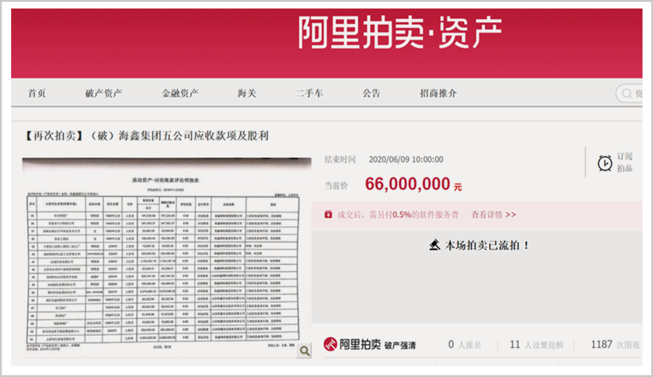The image size is (653, 377).
Task: Subscribe via 订阅拍品 label
Action: coord(625,162)
